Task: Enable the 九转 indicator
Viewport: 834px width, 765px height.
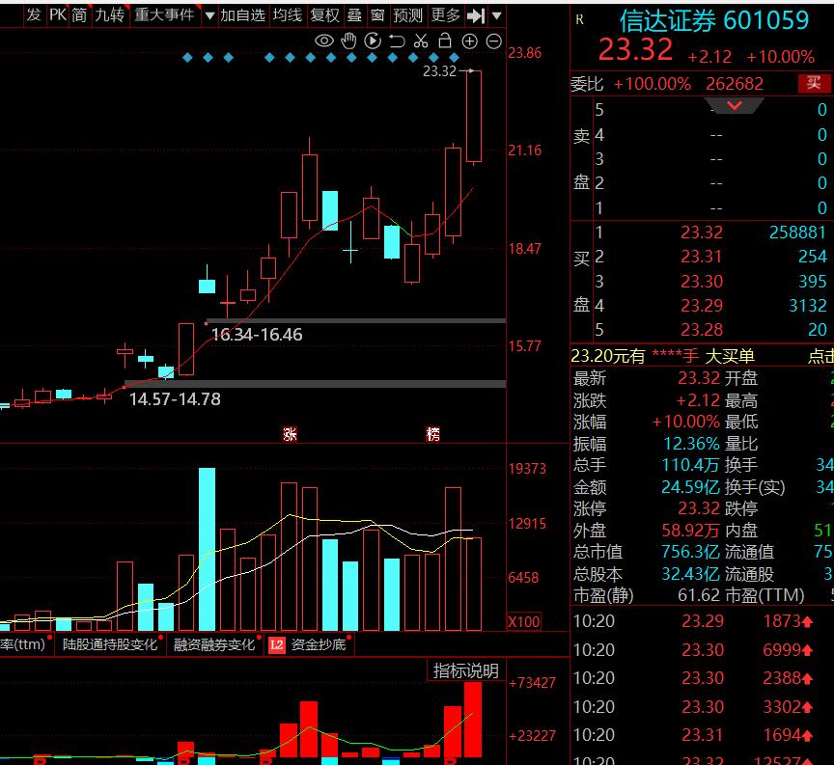Action: 110,14
